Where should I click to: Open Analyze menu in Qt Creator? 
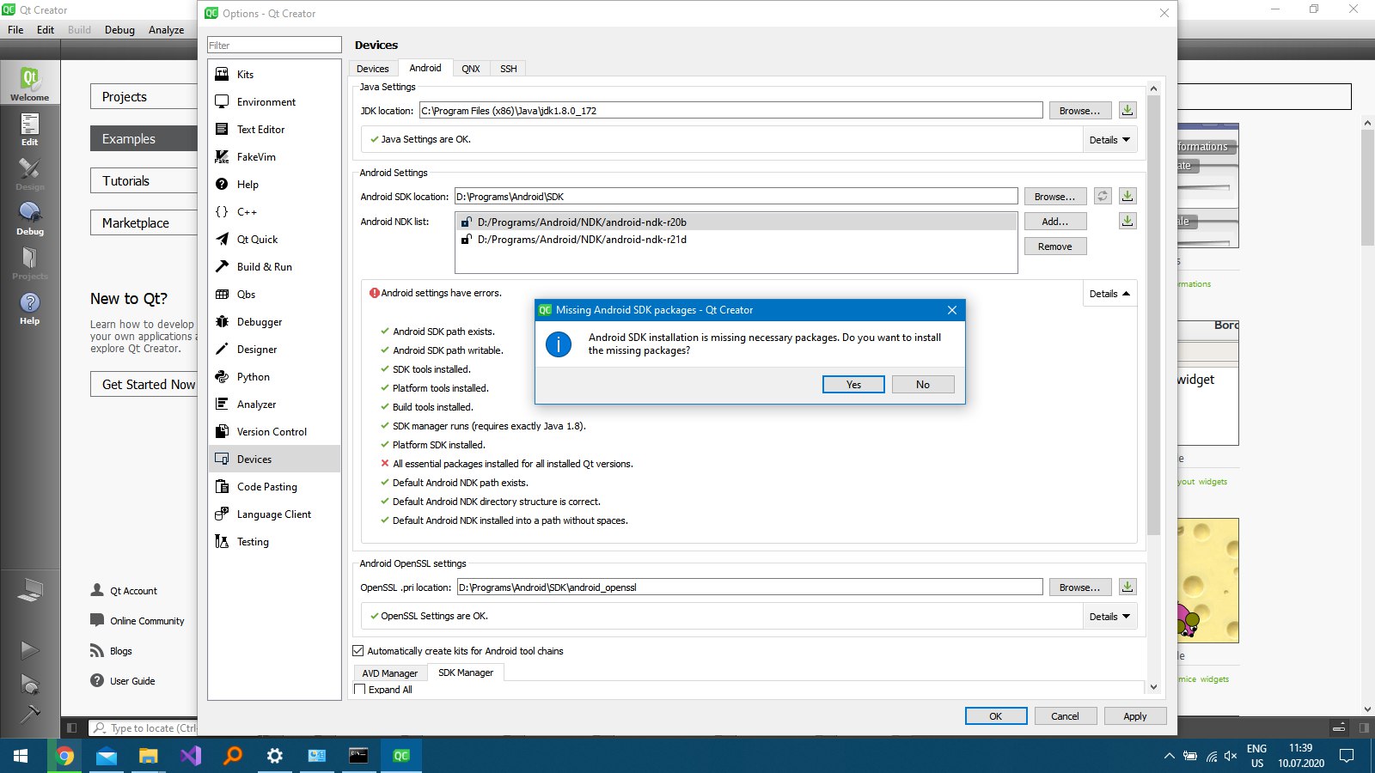[166, 30]
